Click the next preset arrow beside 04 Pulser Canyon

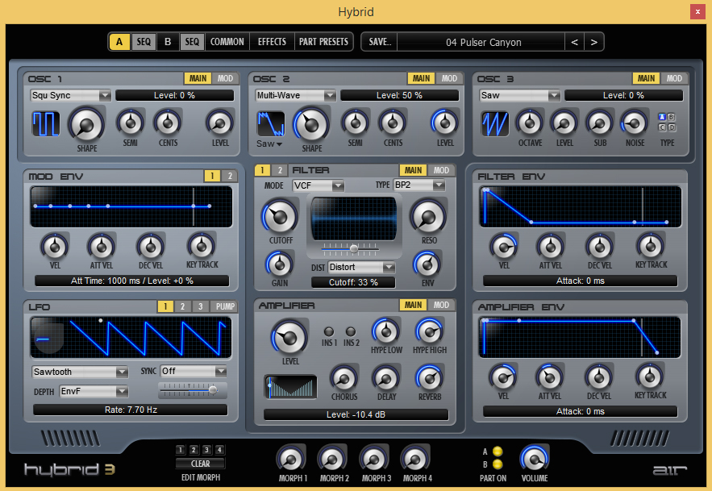point(594,41)
